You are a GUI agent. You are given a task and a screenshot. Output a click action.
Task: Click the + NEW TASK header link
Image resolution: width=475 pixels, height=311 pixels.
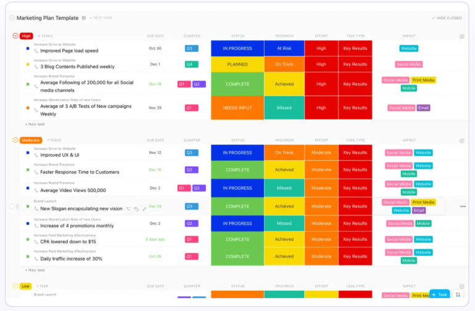[101, 18]
